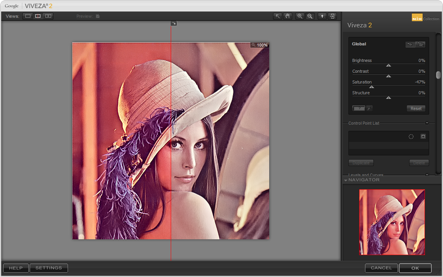Click the right panel scrollbar handle

click(438, 75)
